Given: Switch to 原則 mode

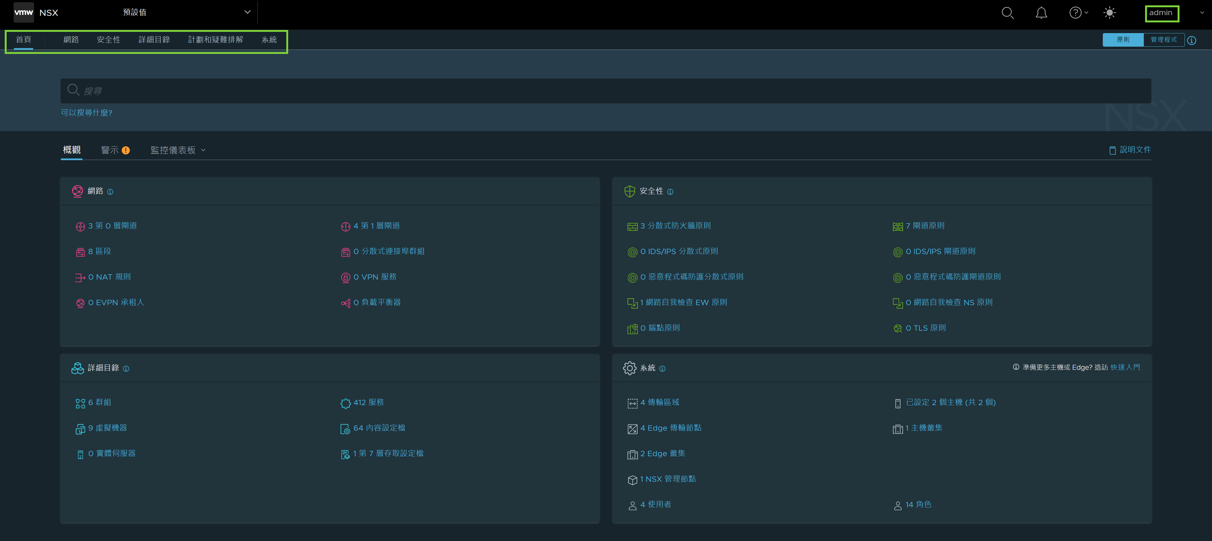Looking at the screenshot, I should [1123, 40].
